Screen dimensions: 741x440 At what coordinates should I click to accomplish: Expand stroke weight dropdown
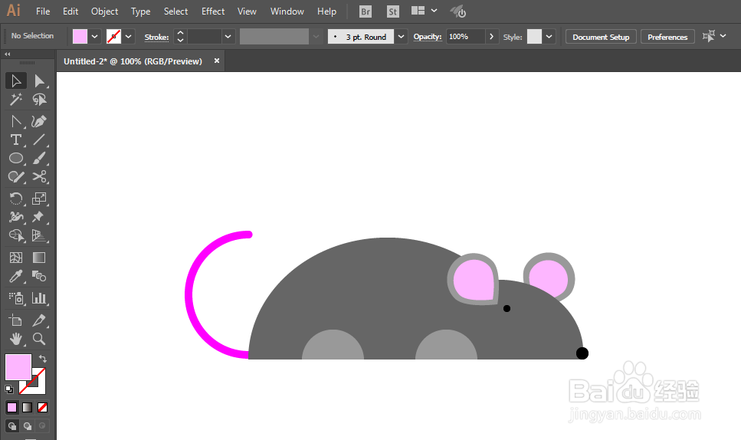coord(228,36)
